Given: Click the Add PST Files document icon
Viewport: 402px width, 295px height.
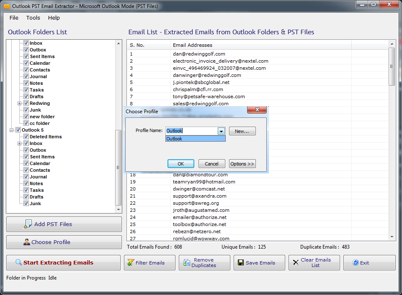Looking at the screenshot, I should click(28, 224).
